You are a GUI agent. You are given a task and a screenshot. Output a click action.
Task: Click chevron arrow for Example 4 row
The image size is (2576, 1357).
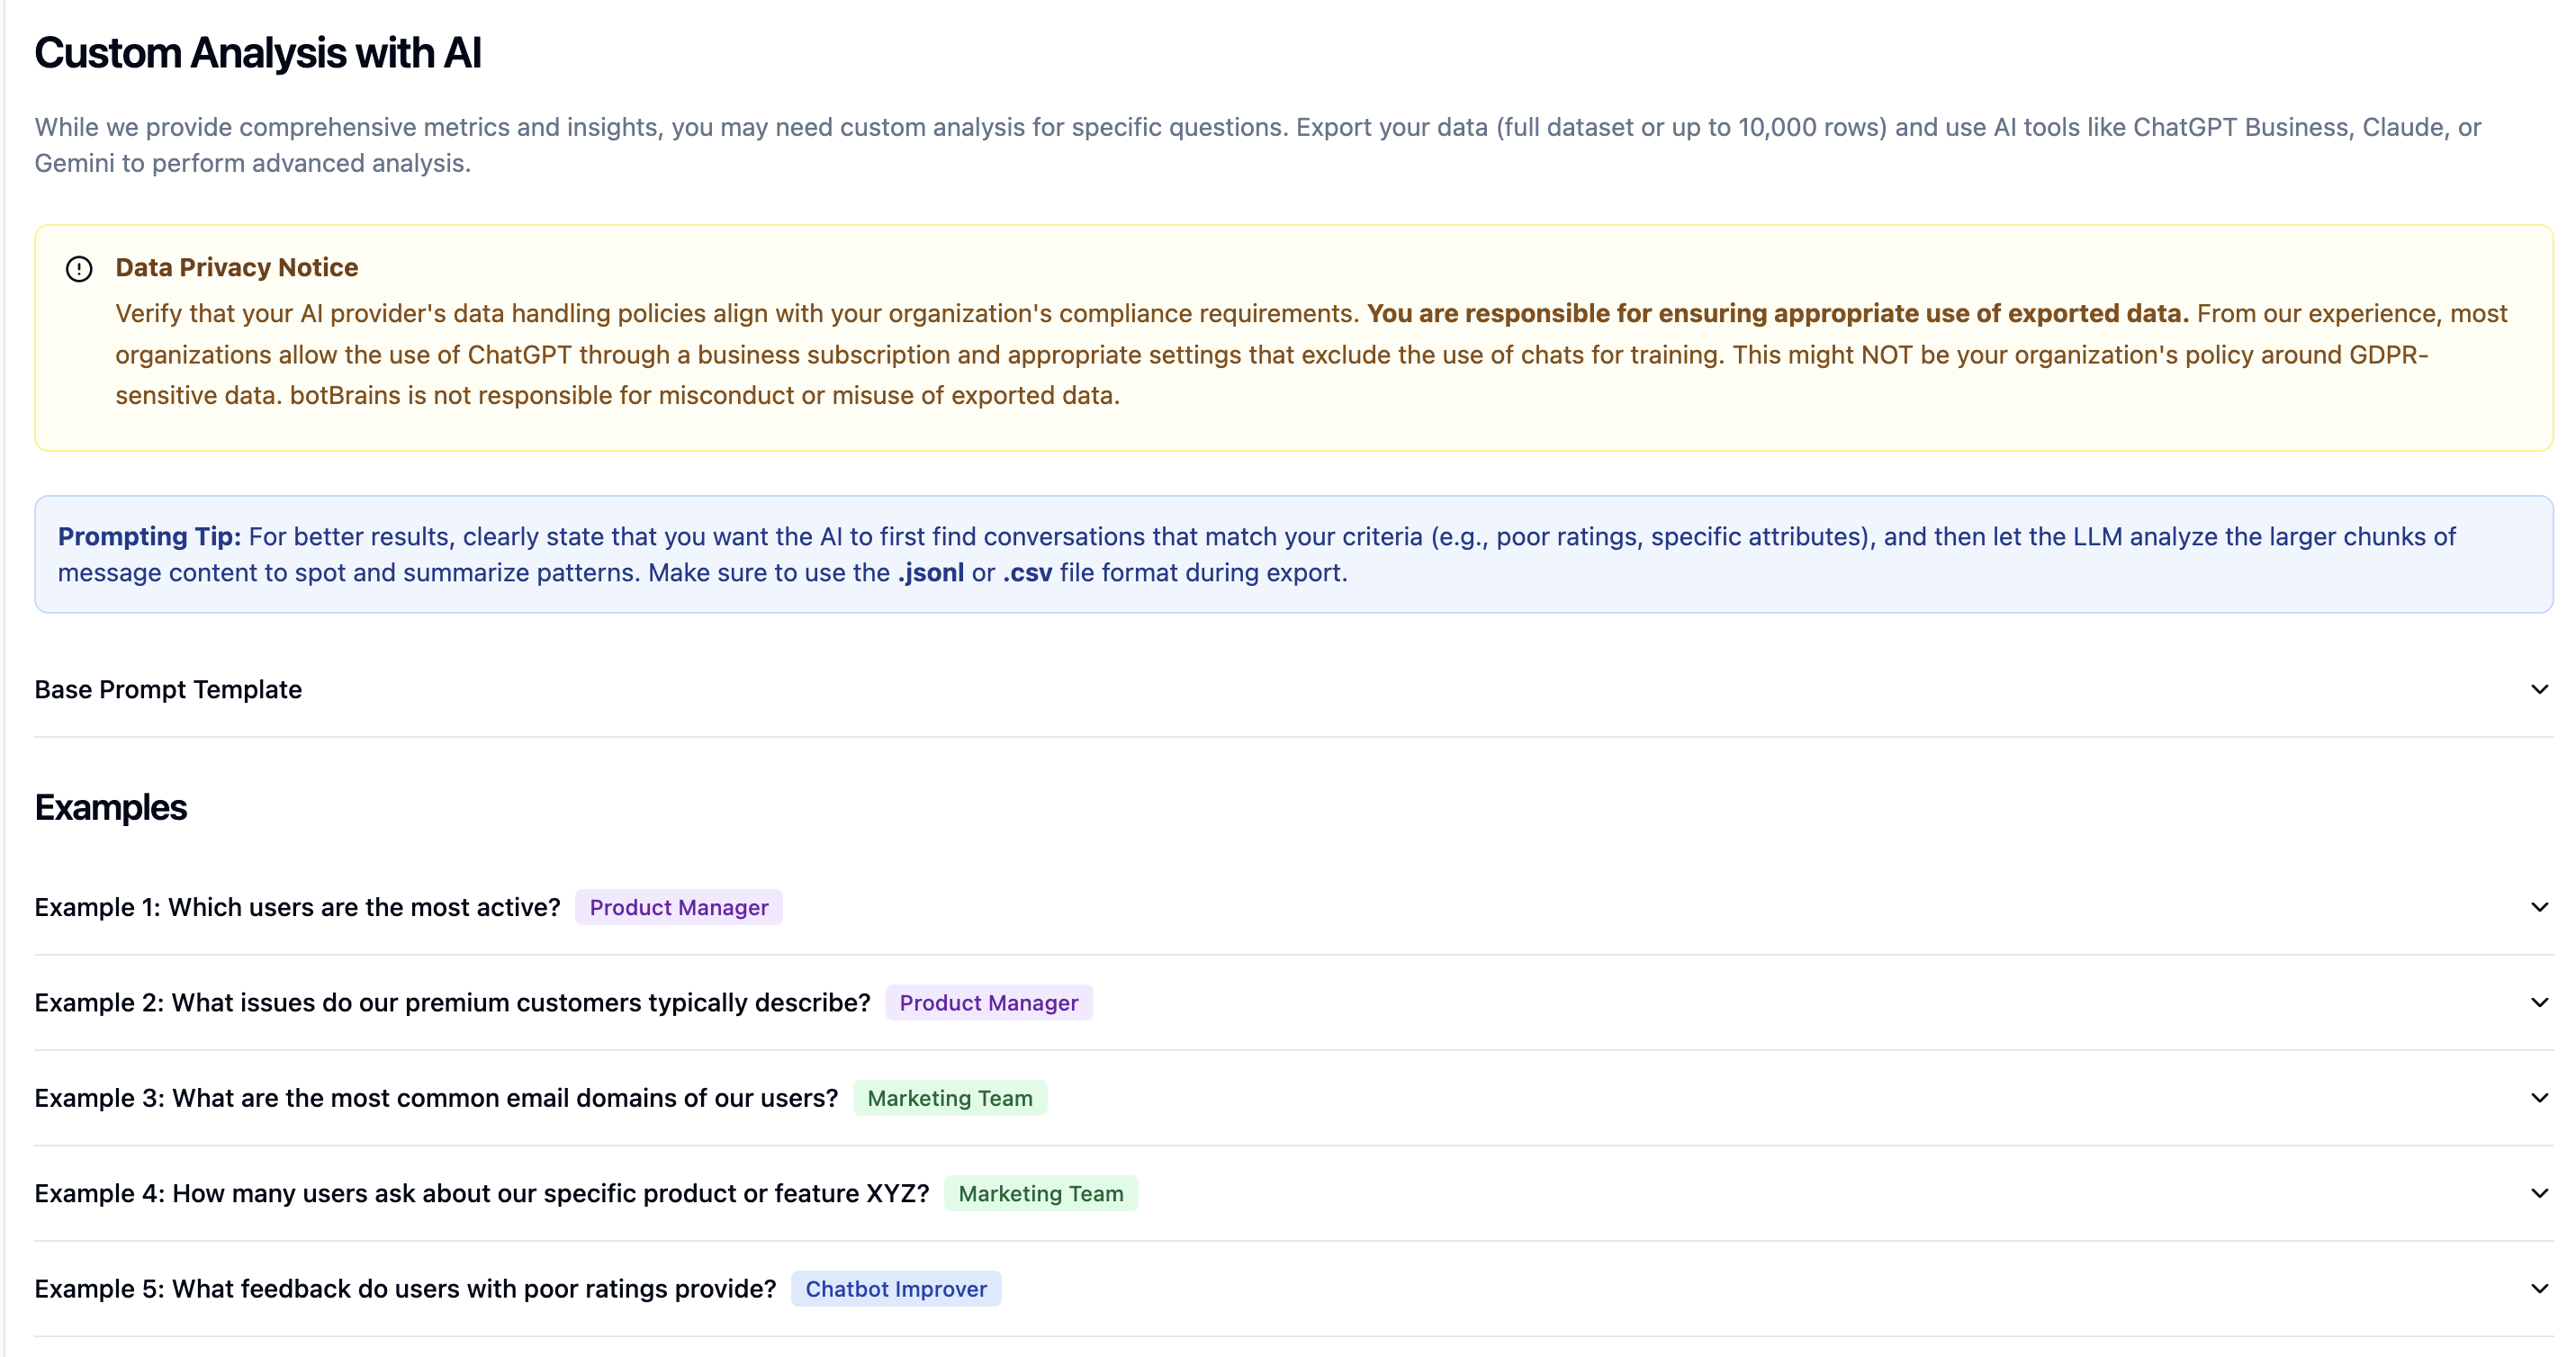[2538, 1193]
